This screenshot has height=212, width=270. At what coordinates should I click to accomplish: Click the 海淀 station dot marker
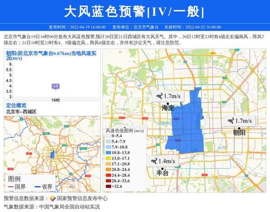pyautogui.click(x=168, y=104)
